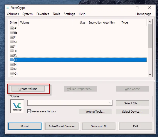
Task: Open the Favorites menu
Action: point(43,14)
